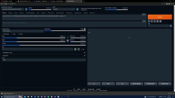Adjust Noise multiplier for img2img slider
Screen dimensions: 175x98
point(116,10)
